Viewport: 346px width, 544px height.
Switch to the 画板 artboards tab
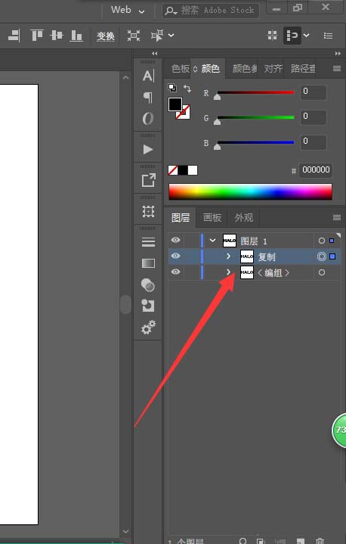coord(212,218)
